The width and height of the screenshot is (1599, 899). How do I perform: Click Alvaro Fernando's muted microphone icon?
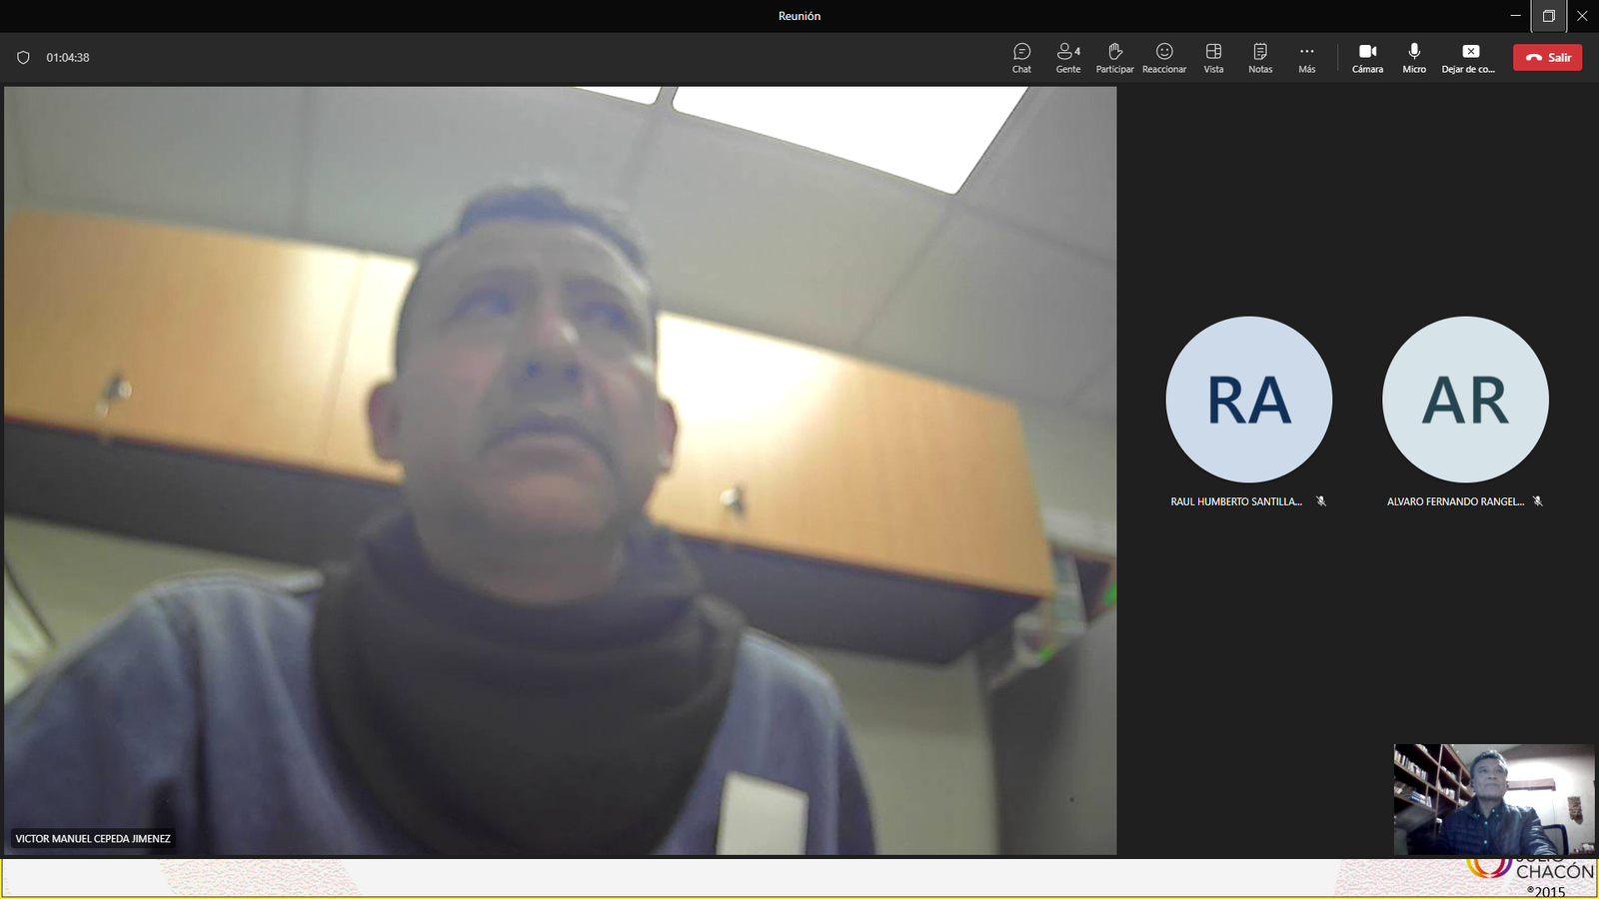[1538, 501]
